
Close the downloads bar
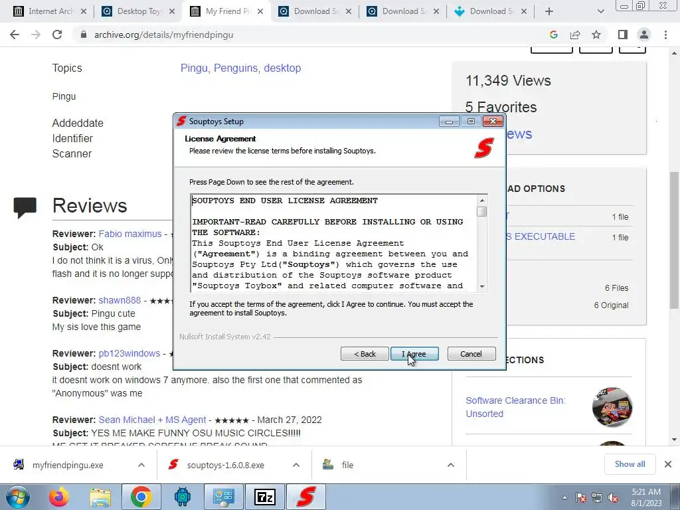point(668,464)
